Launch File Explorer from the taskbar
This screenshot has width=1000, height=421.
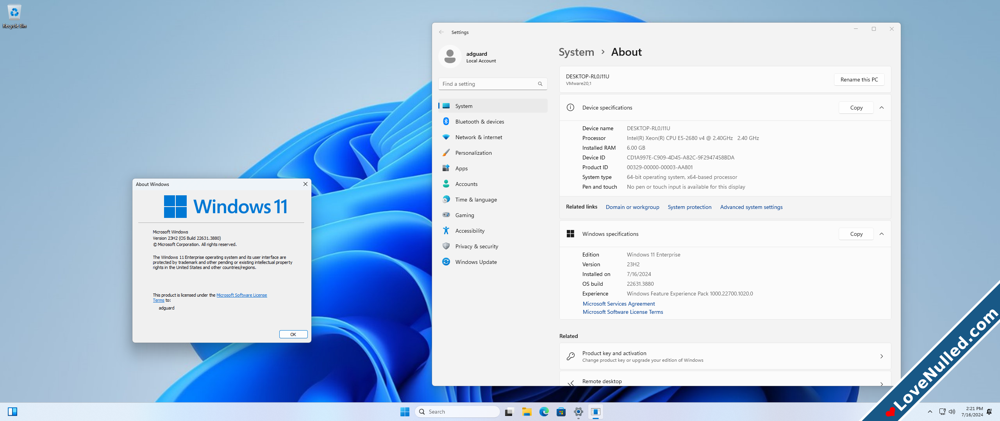point(527,412)
